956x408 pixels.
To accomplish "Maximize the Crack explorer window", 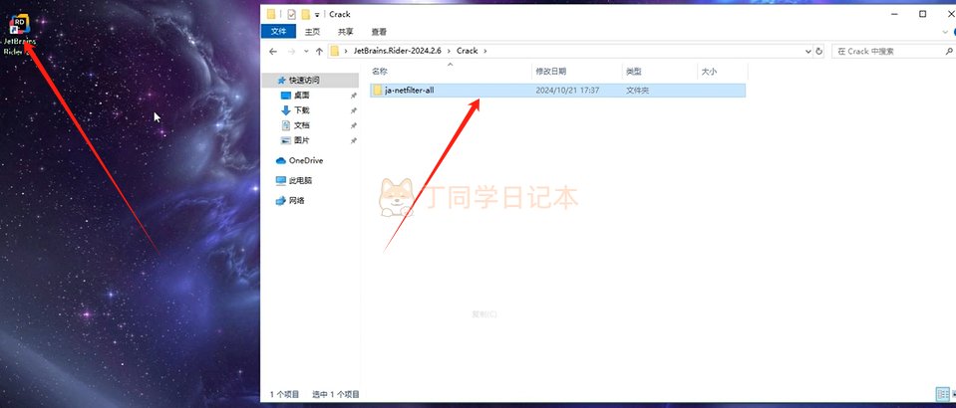I will 922,13.
